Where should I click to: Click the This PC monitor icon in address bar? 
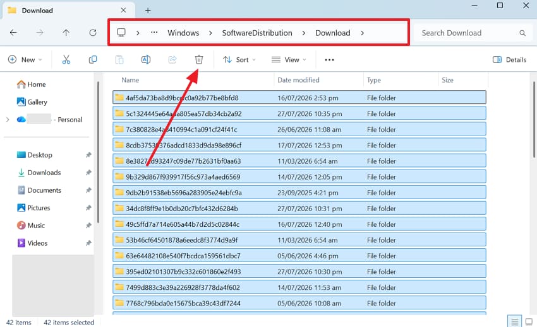(x=121, y=33)
